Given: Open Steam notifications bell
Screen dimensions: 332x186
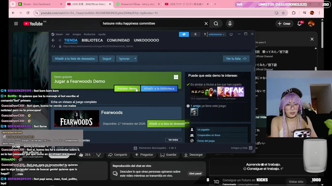Looking at the screenshot, I should tap(195, 34).
